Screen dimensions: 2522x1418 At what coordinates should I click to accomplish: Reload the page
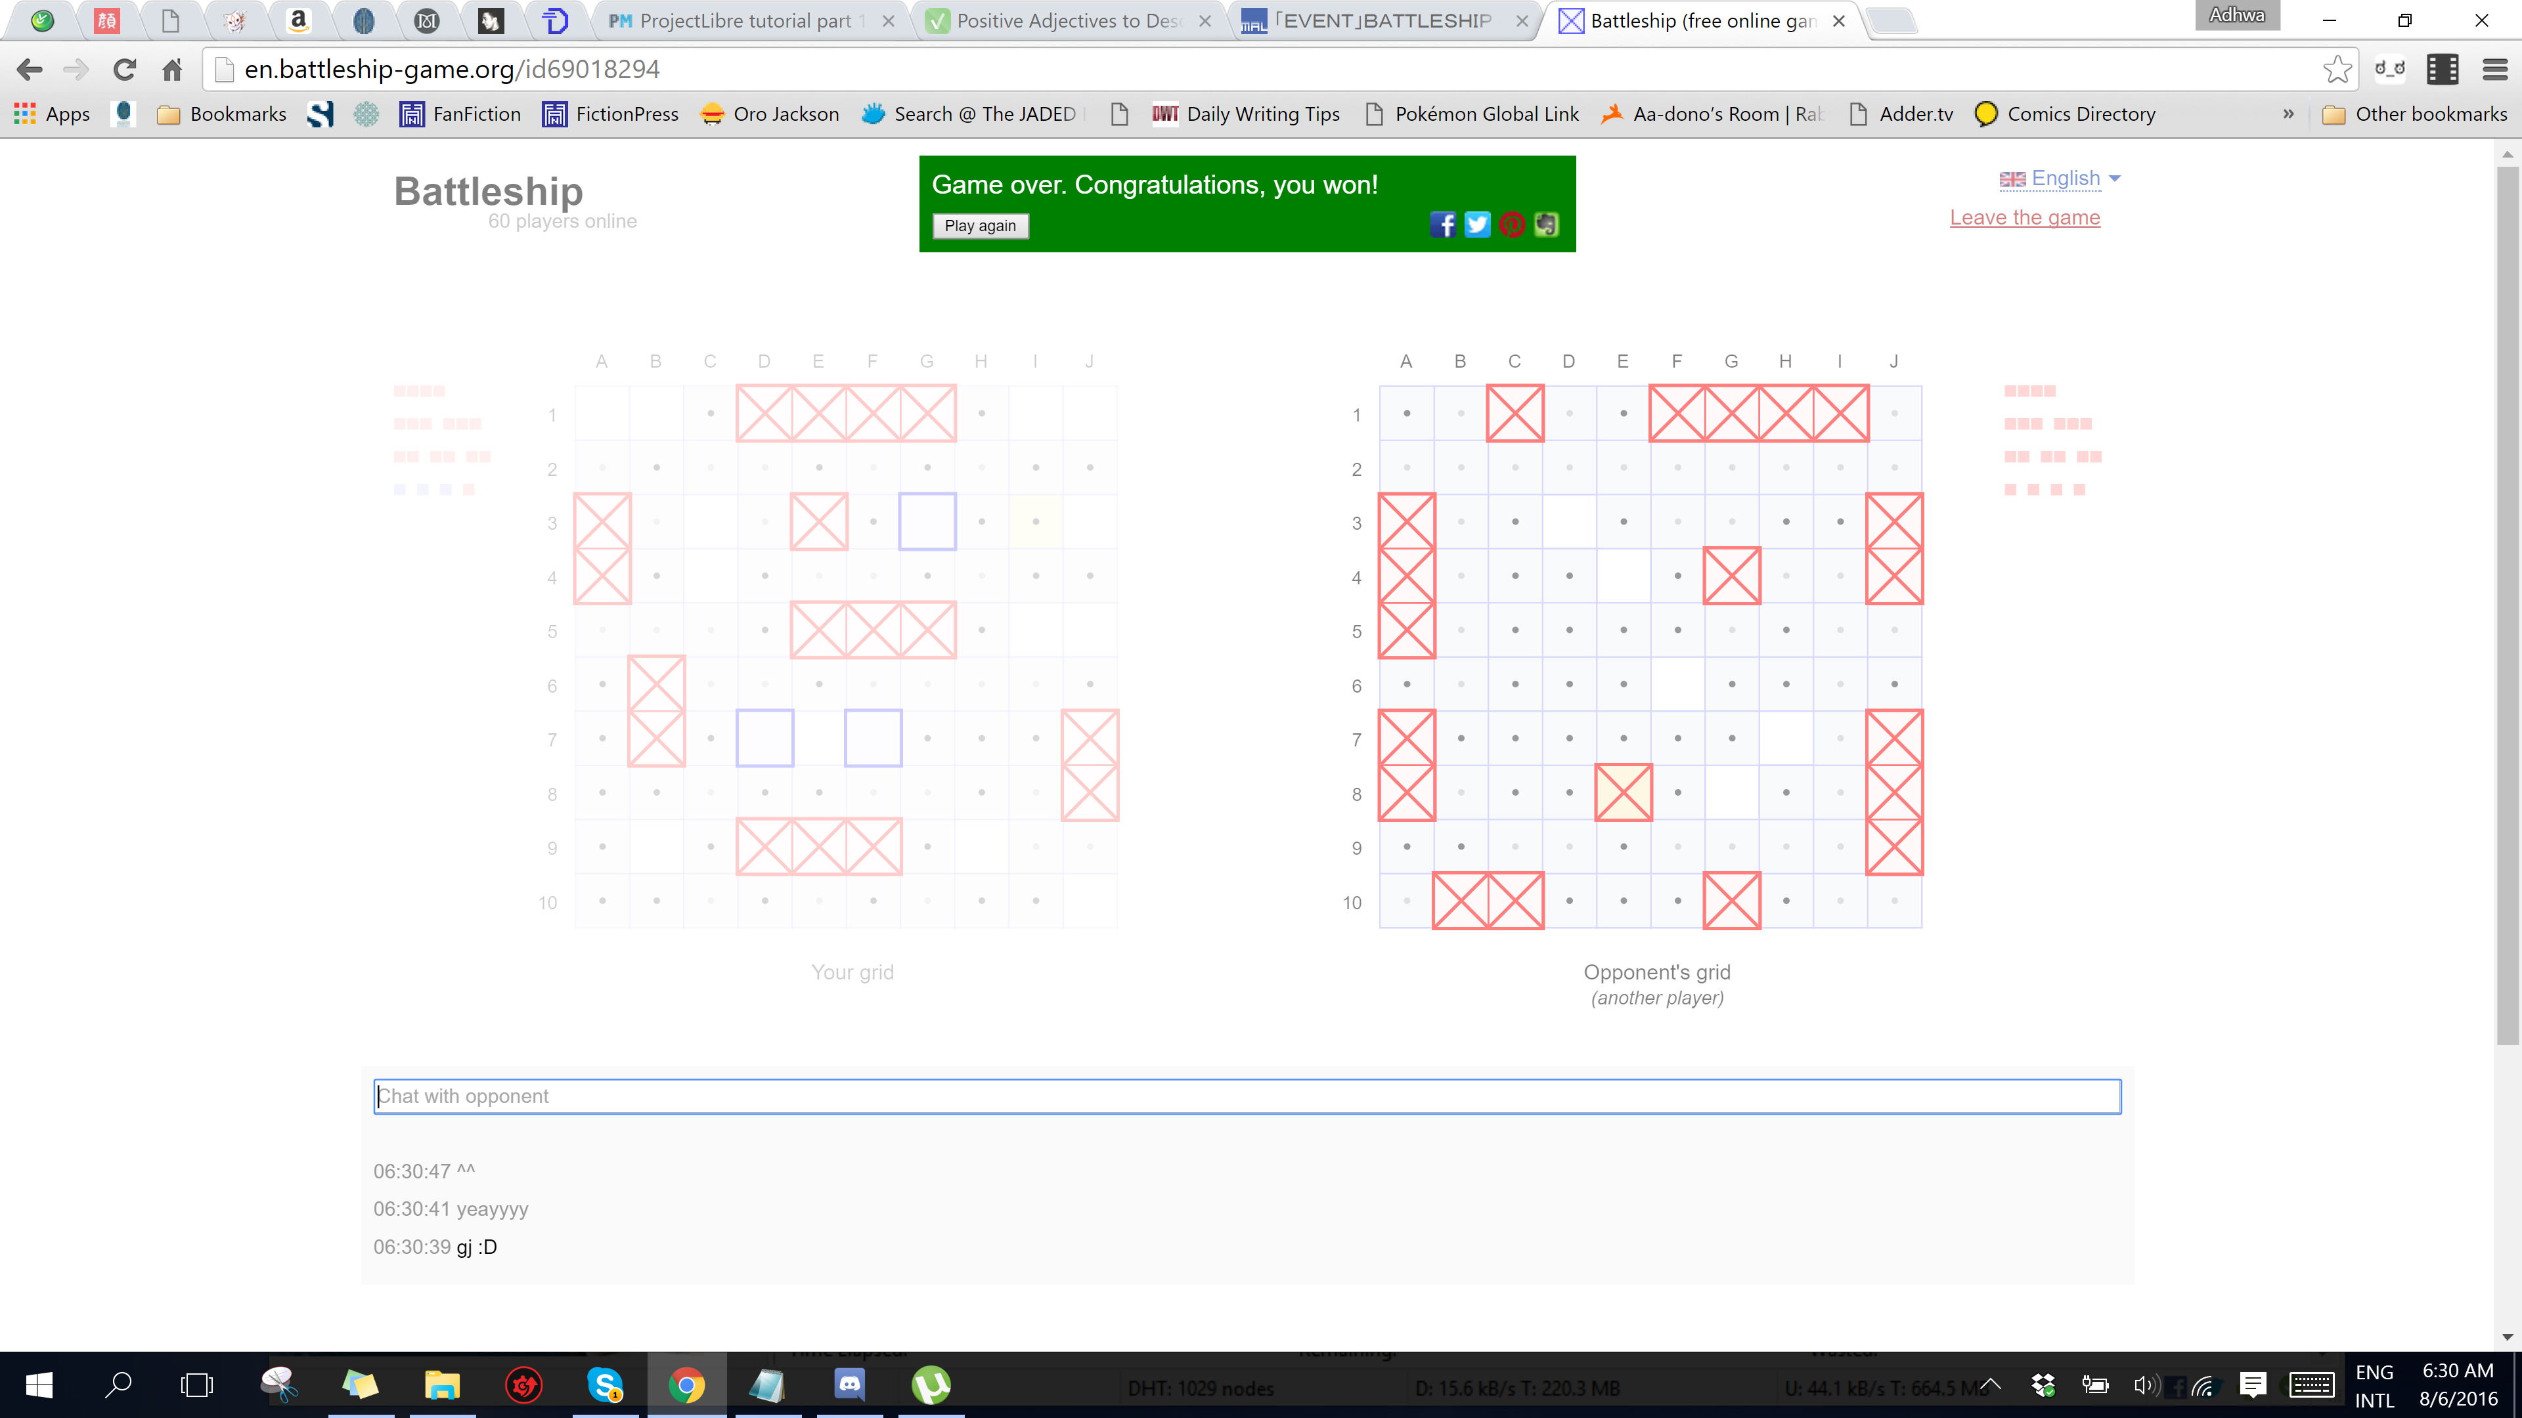pyautogui.click(x=124, y=70)
